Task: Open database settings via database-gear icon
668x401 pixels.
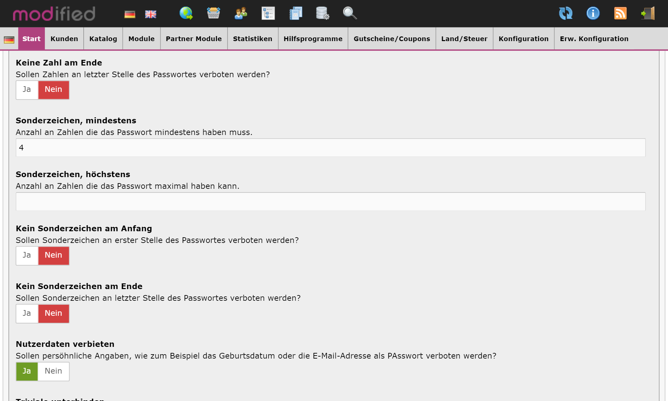Action: point(322,14)
